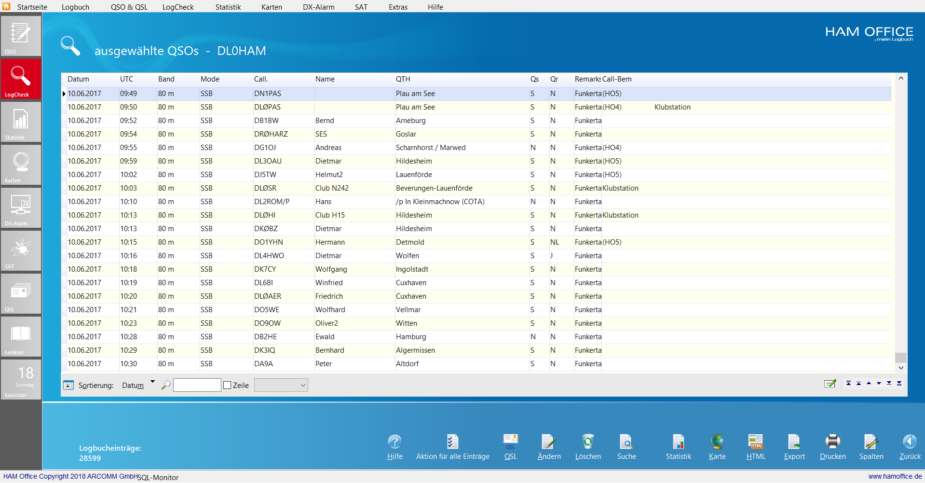Select the row for DA9A Peter

click(476, 364)
